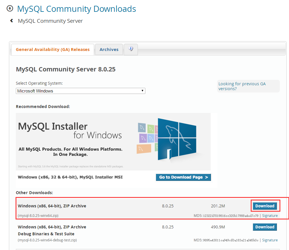The width and height of the screenshot is (289, 250).
Task: Switch to the Archives tab
Action: point(109,49)
